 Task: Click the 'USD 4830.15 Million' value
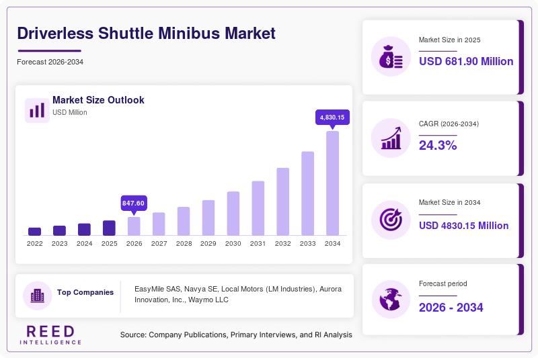tap(463, 226)
